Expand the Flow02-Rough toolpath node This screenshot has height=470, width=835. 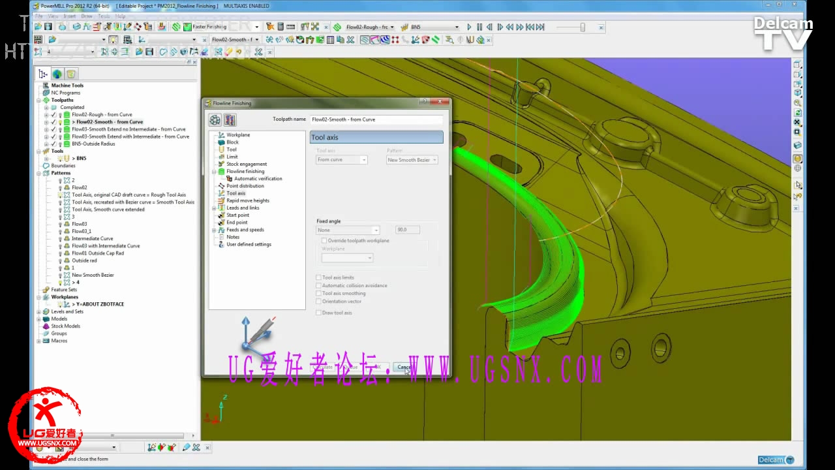[x=46, y=115]
